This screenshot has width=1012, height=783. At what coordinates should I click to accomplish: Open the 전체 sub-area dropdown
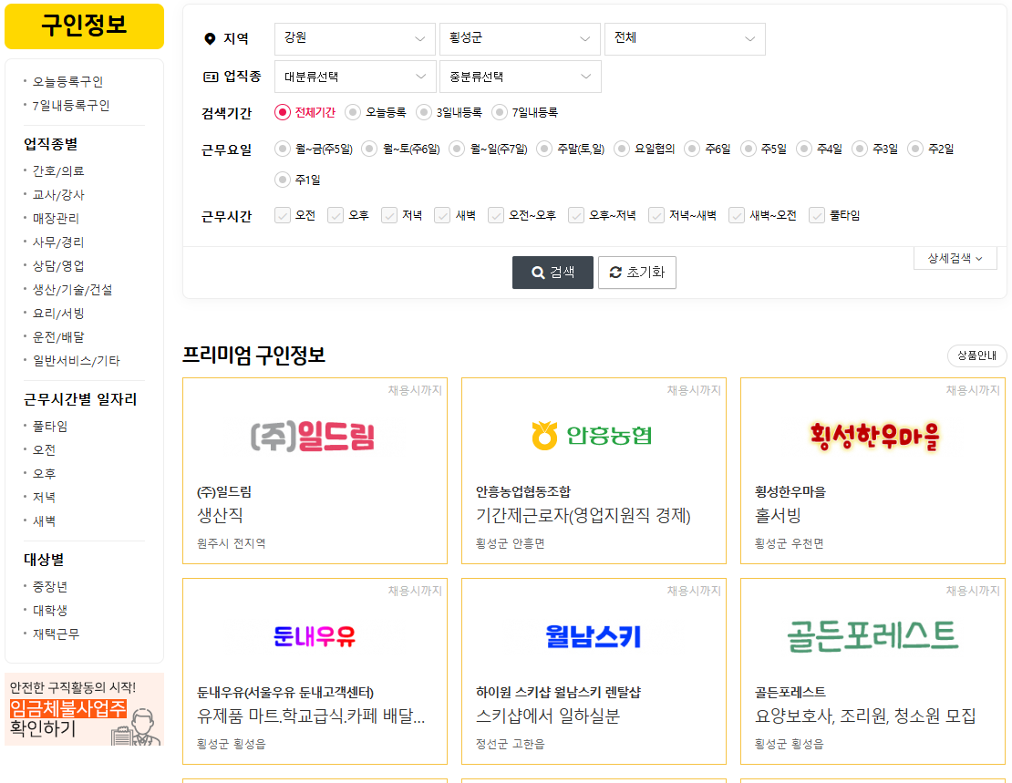tap(685, 38)
